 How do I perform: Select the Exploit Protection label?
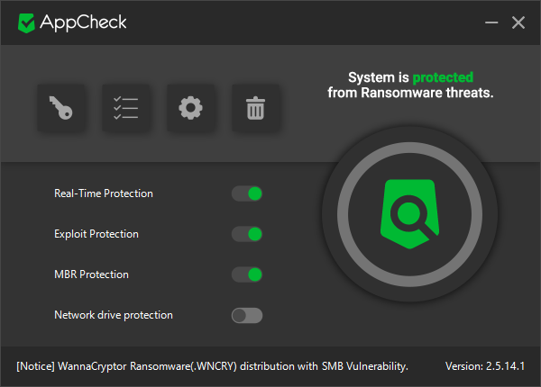pyautogui.click(x=96, y=234)
